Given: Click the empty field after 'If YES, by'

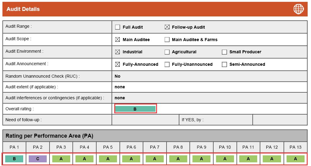Looking at the screenshot, I should click(x=280, y=120).
